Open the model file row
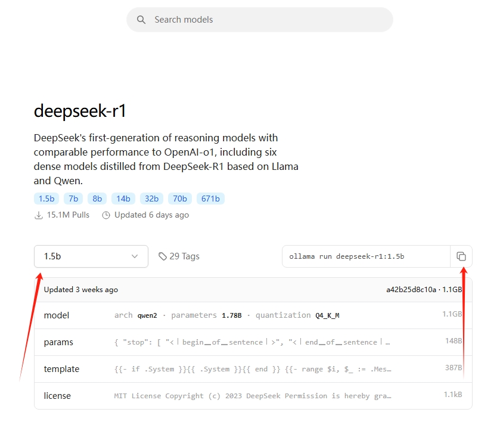 click(253, 315)
